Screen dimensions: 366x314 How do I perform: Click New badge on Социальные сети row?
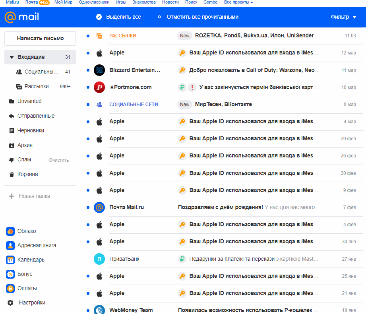tap(185, 105)
